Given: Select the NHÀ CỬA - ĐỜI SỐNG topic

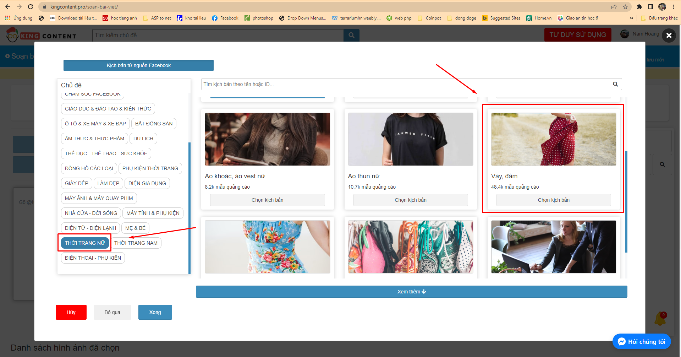Looking at the screenshot, I should click(91, 213).
